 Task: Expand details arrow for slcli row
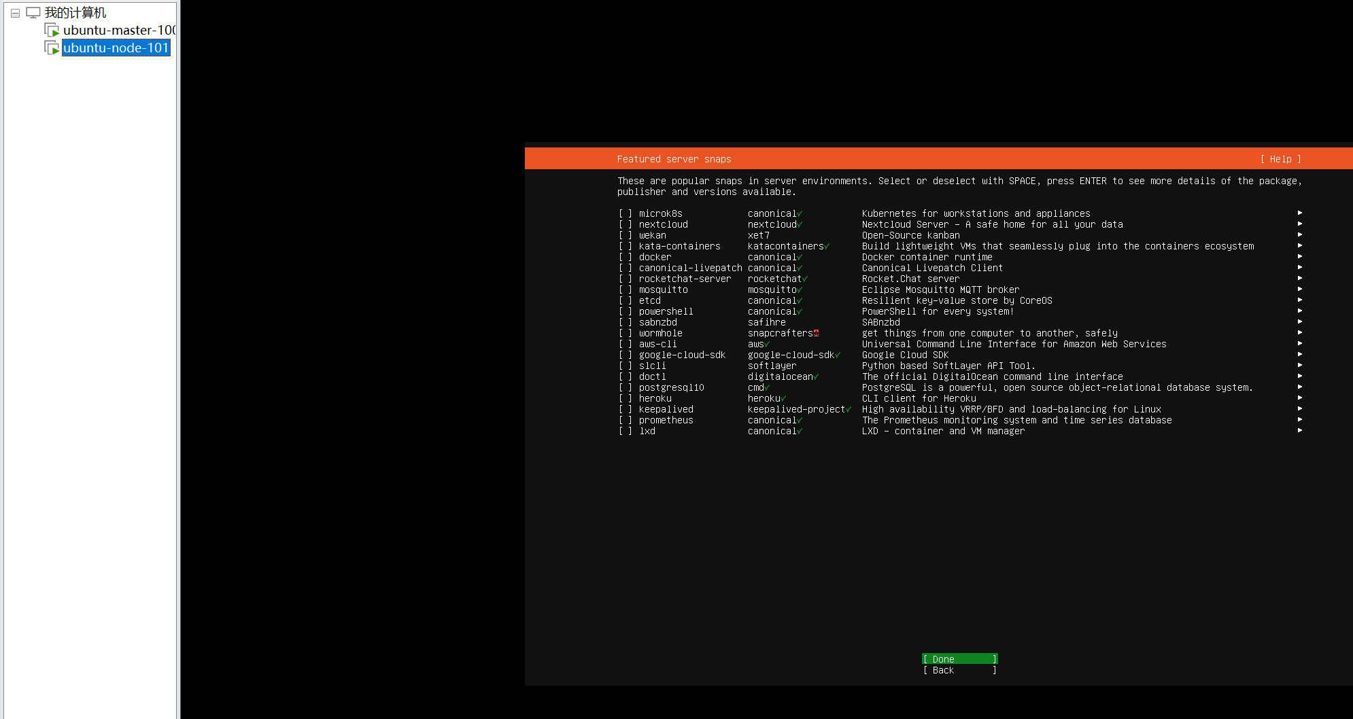pos(1300,365)
